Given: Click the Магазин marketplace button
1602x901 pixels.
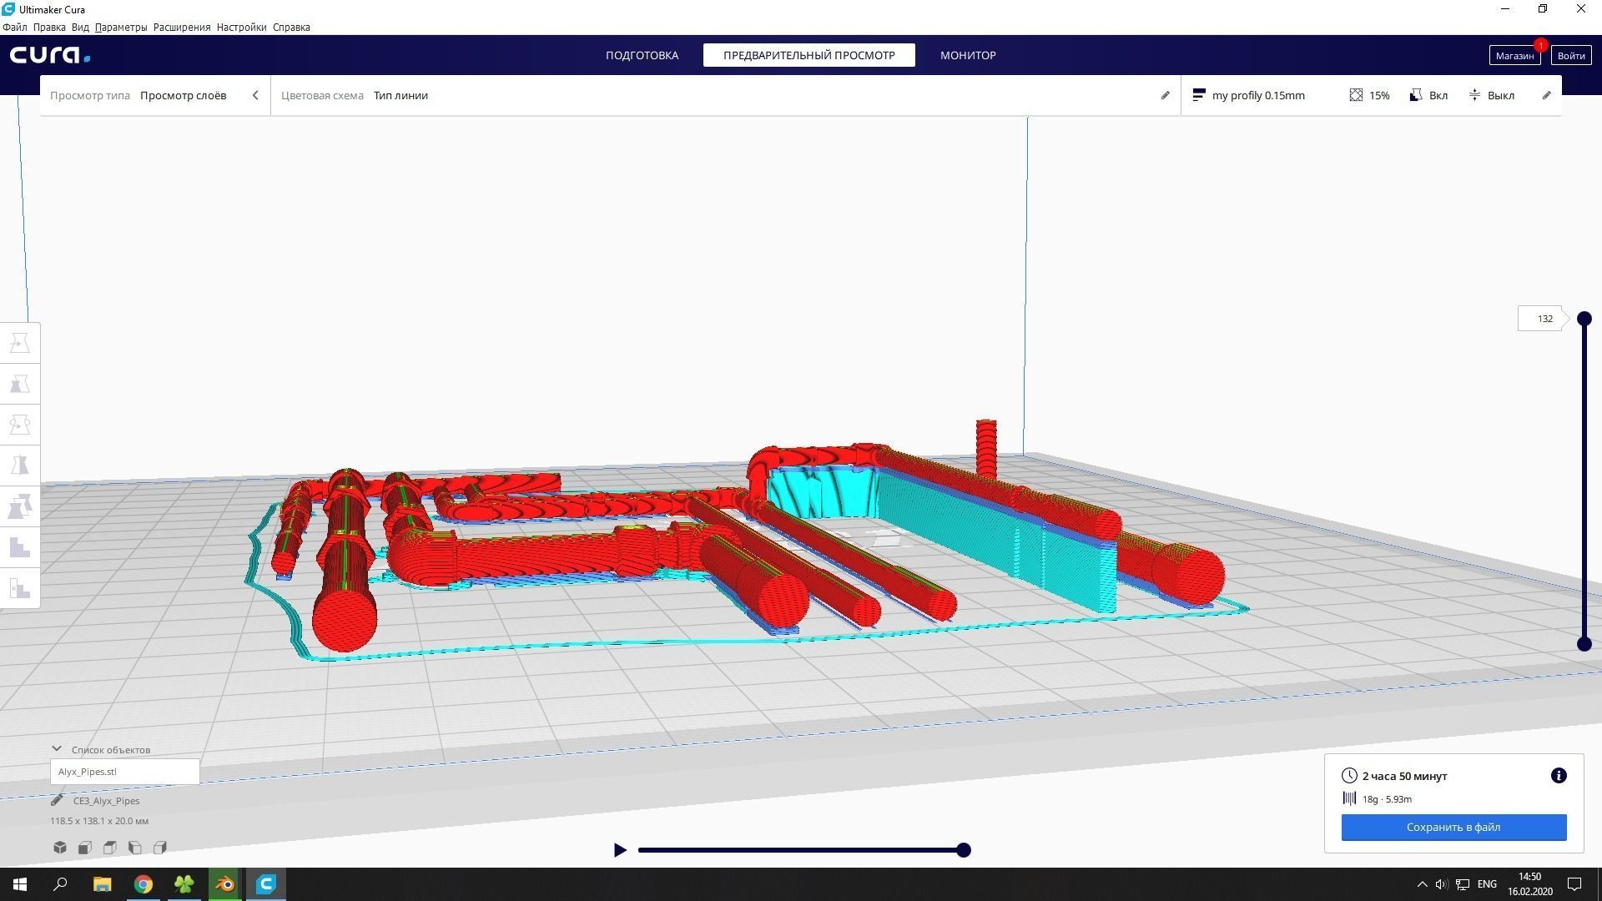Looking at the screenshot, I should [1514, 55].
